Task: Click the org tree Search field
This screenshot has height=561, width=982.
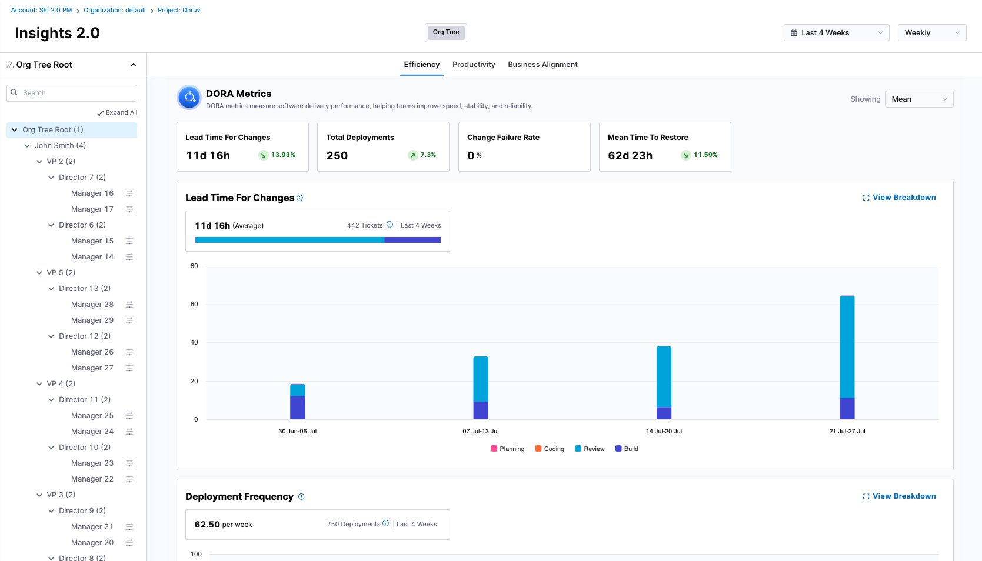Action: 78,93
